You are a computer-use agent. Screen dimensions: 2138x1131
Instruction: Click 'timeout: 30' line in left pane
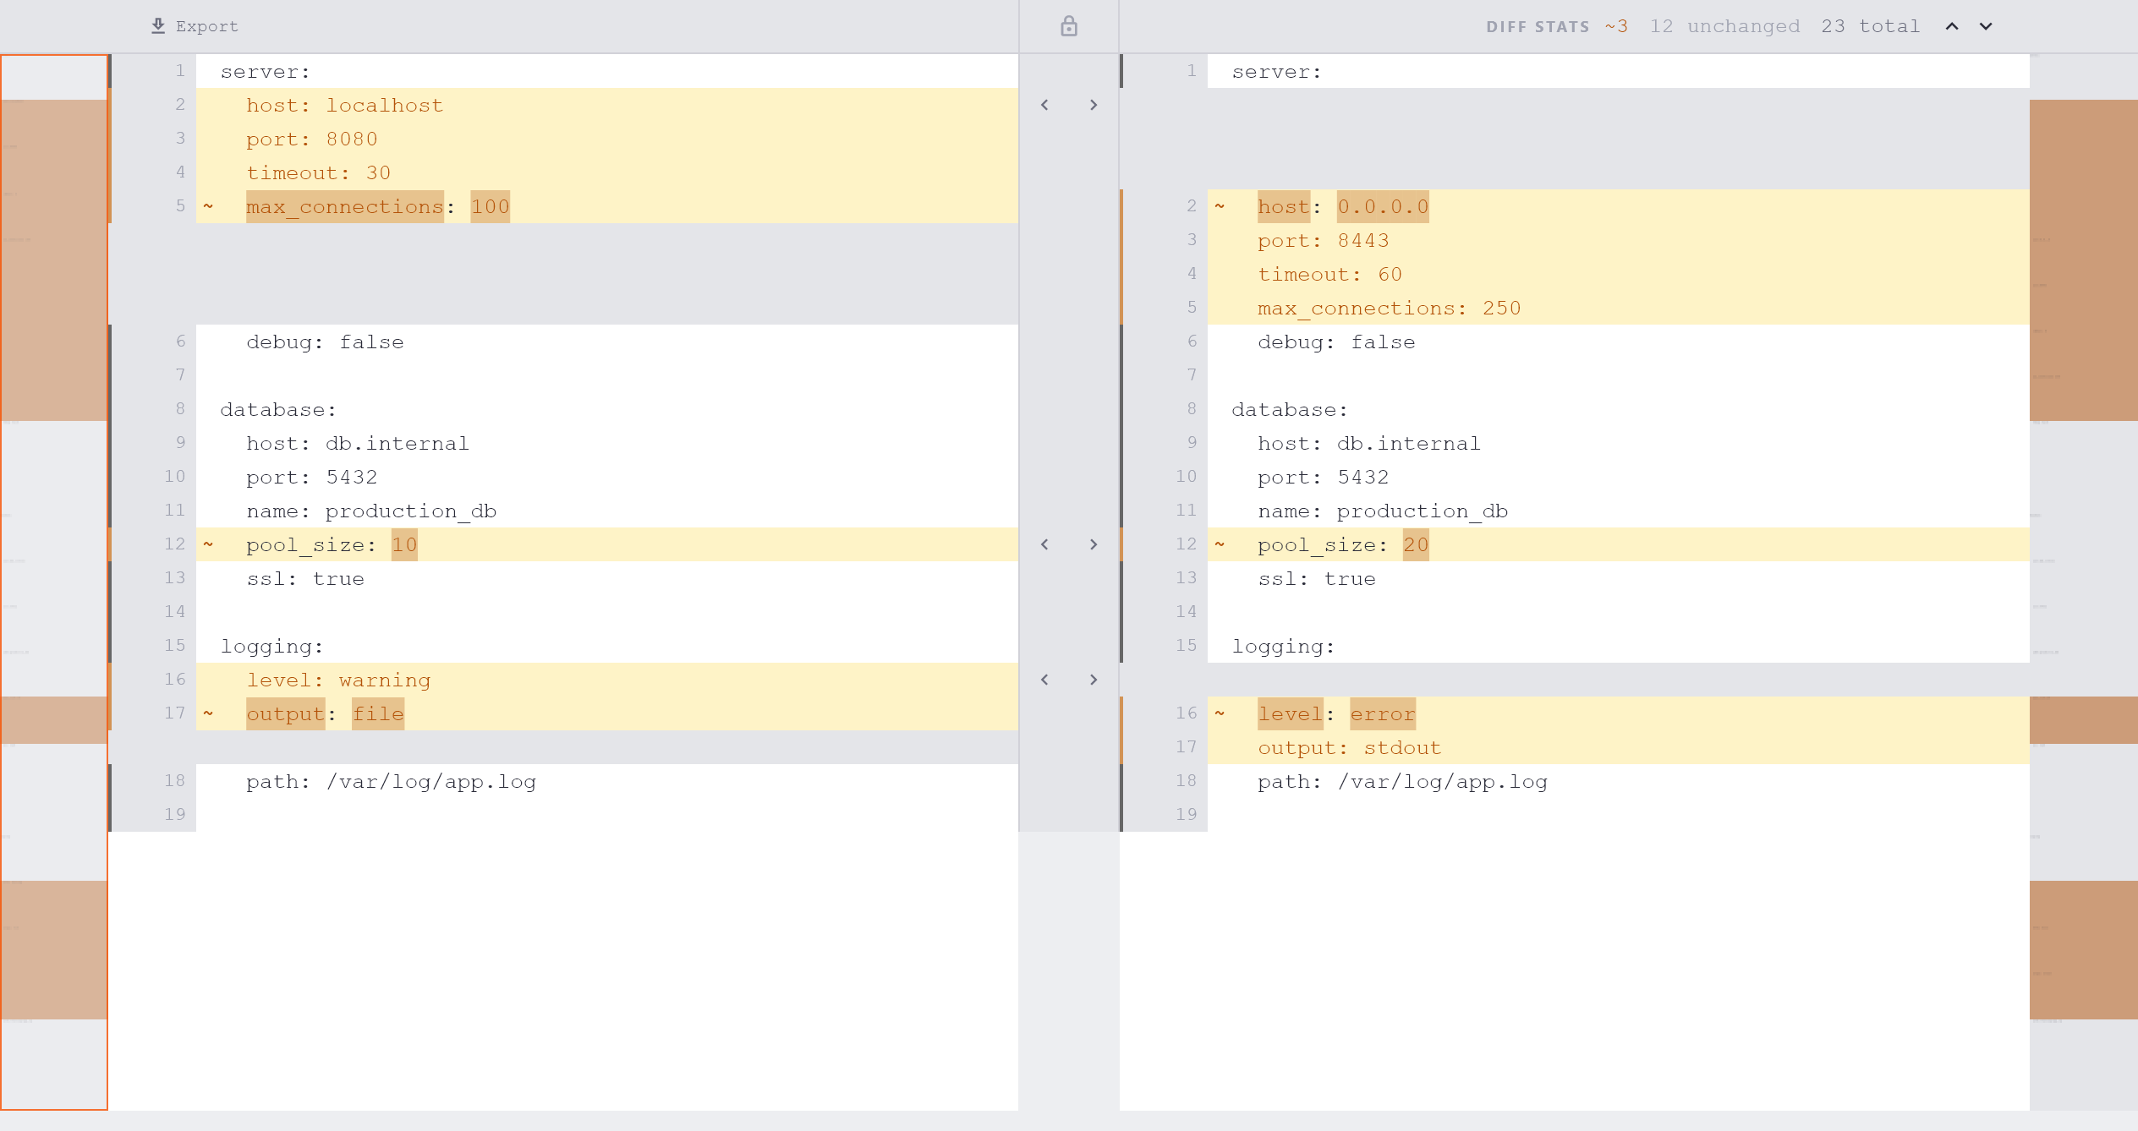pyautogui.click(x=318, y=172)
